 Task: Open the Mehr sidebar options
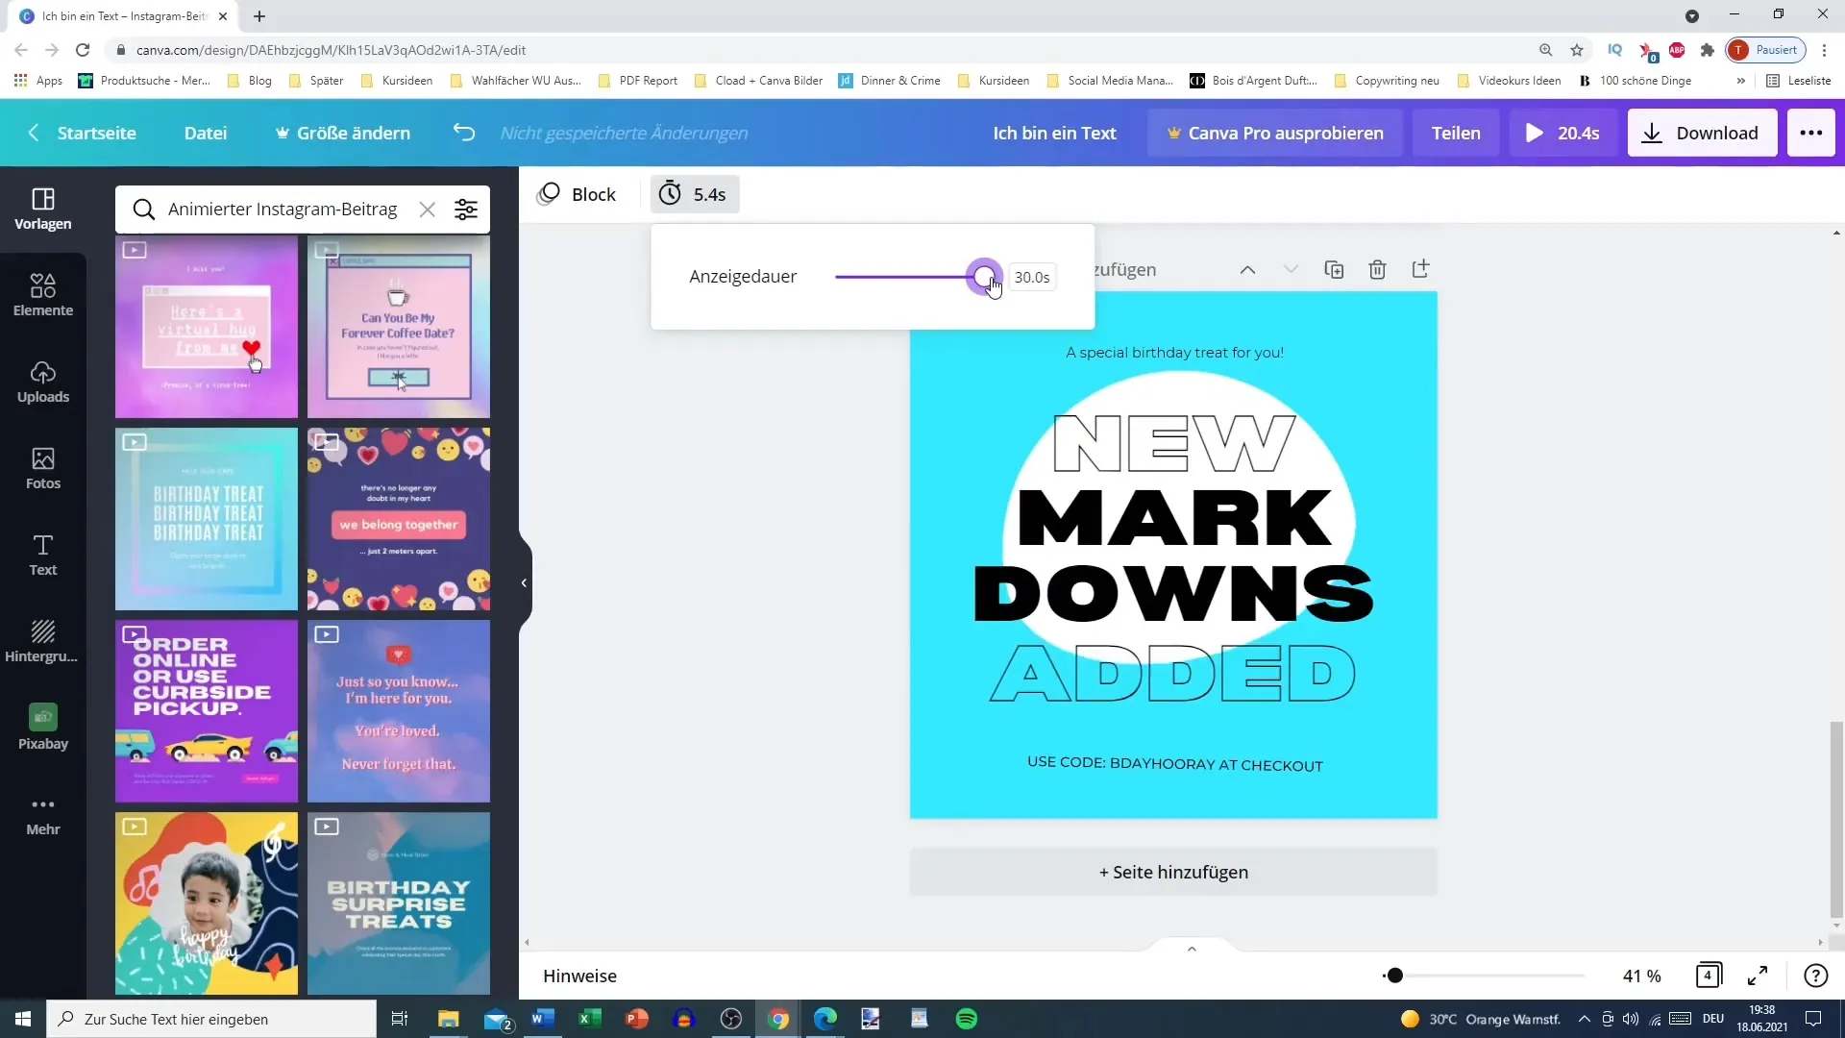tap(43, 816)
